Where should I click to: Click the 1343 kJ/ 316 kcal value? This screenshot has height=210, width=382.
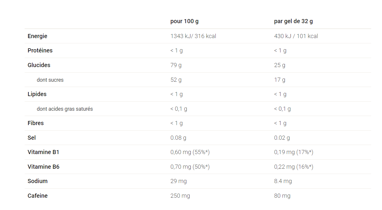click(x=193, y=36)
